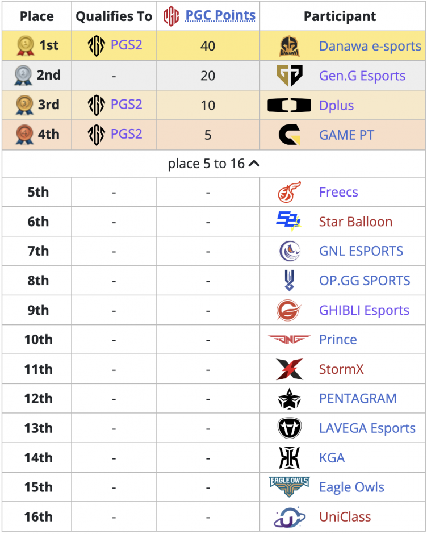This screenshot has width=427, height=534.
Task: Open the GNL ESPORTS team link
Action: tap(361, 251)
